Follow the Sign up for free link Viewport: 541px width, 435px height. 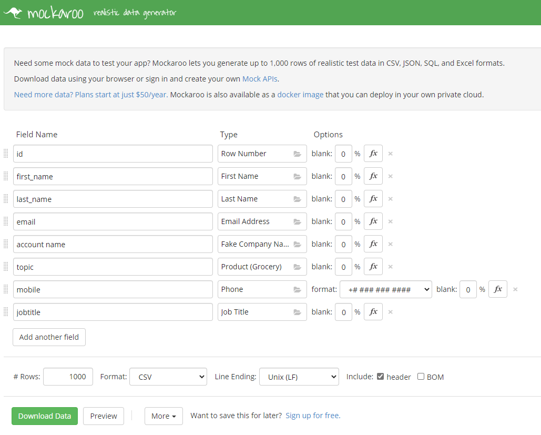pos(313,416)
